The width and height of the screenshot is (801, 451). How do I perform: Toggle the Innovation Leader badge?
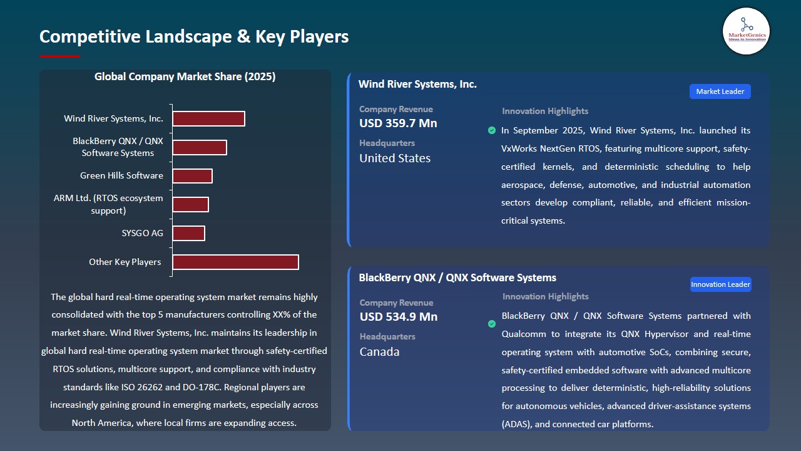[720, 284]
